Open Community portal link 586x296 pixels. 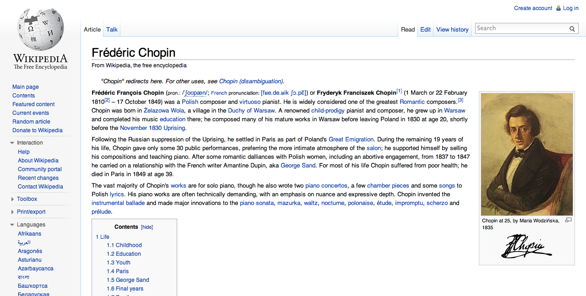[x=40, y=169]
